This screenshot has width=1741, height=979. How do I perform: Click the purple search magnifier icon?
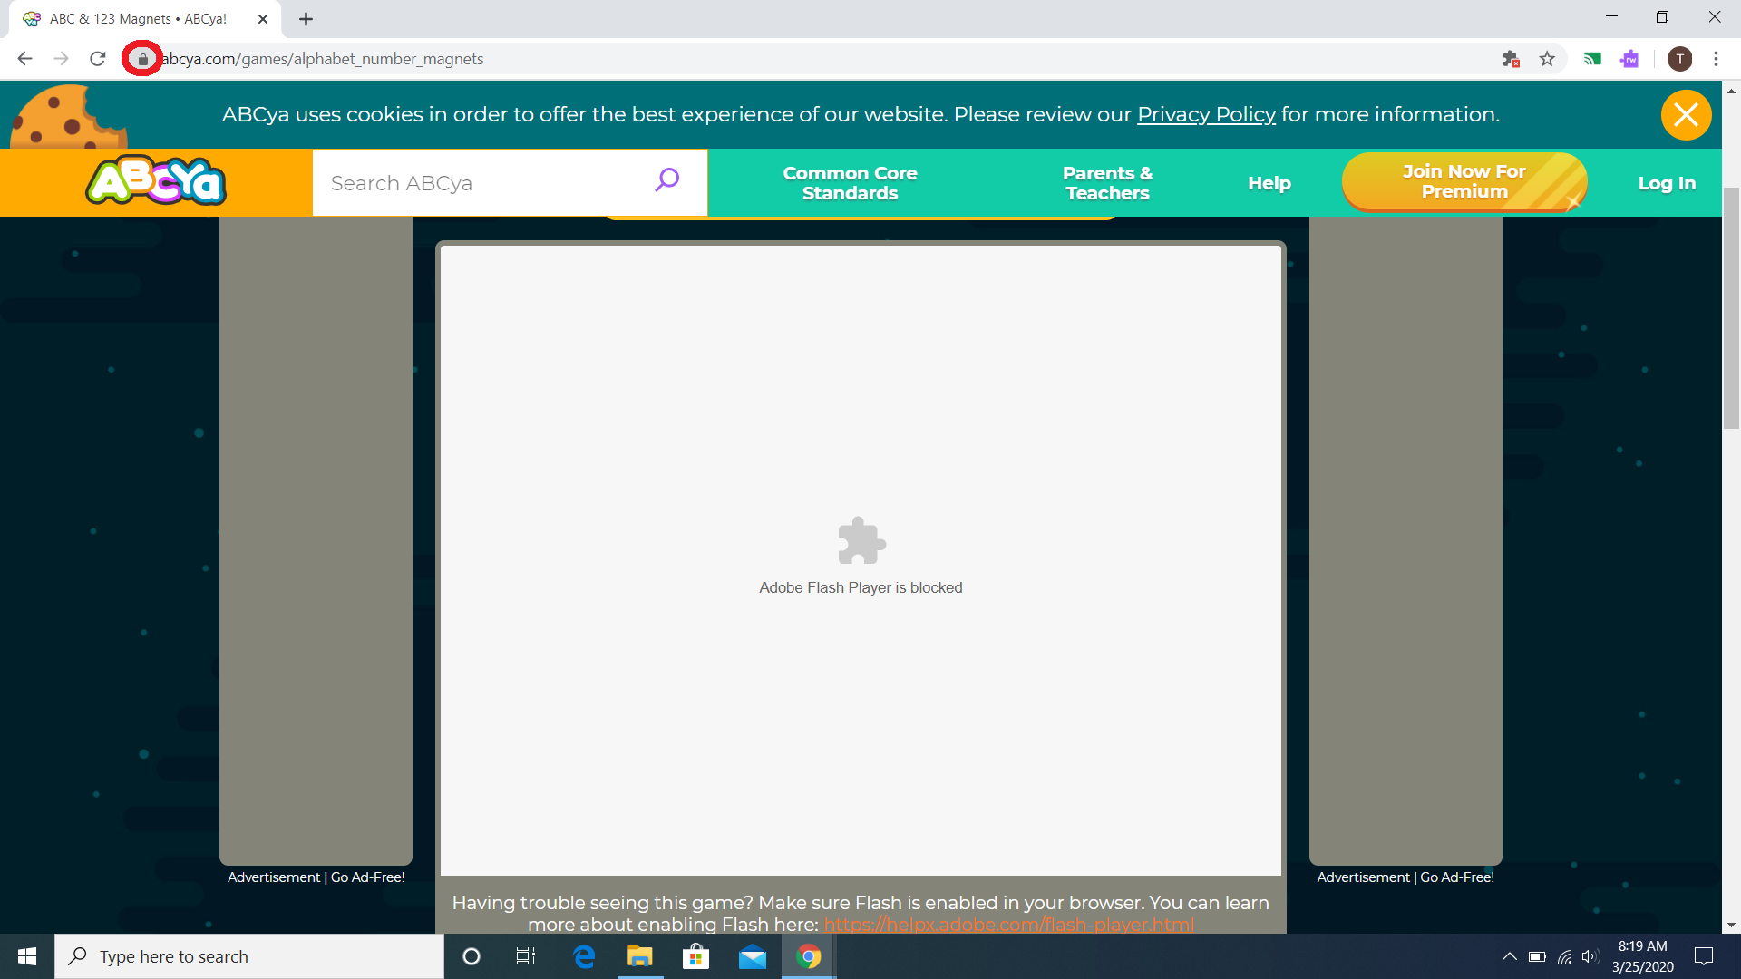click(667, 180)
